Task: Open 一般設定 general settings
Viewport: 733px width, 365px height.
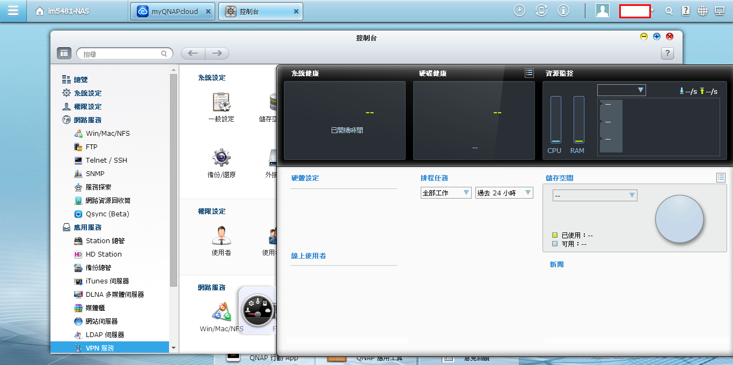Action: tap(221, 106)
